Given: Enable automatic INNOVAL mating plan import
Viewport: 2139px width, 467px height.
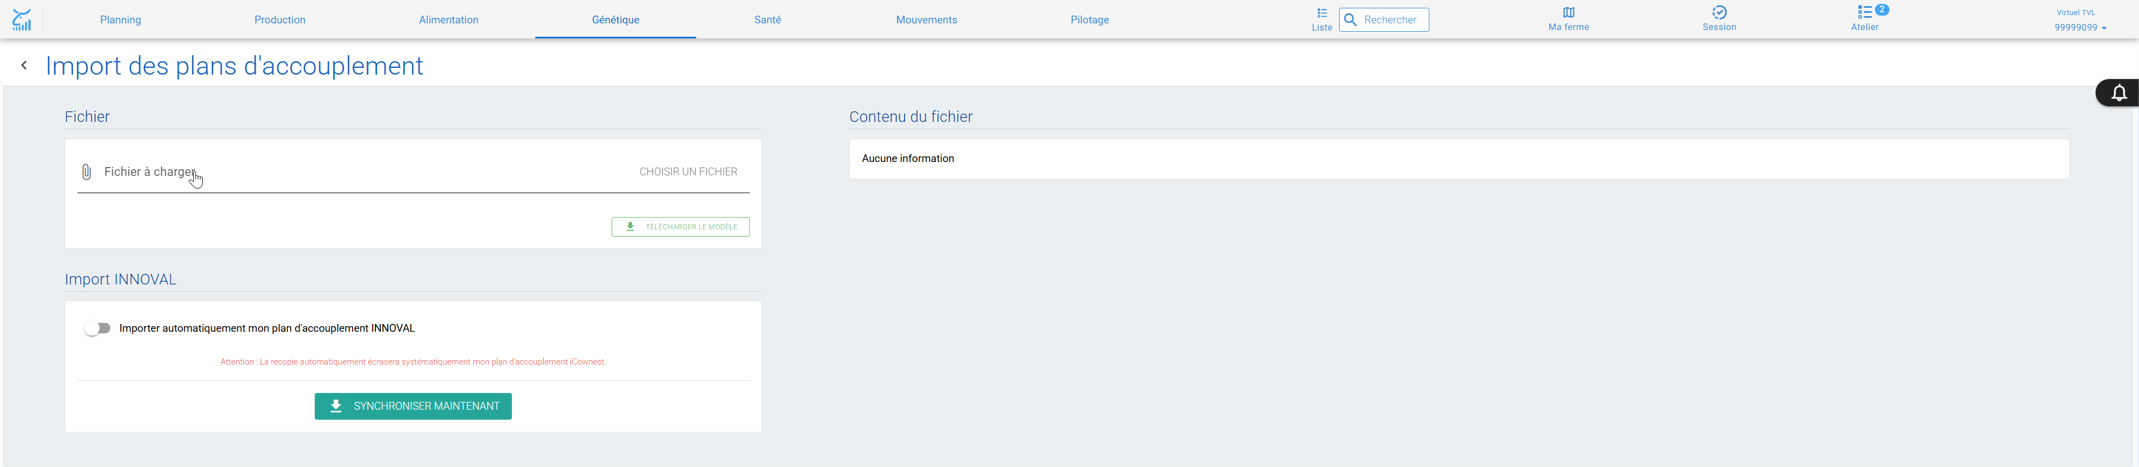Looking at the screenshot, I should pyautogui.click(x=97, y=328).
